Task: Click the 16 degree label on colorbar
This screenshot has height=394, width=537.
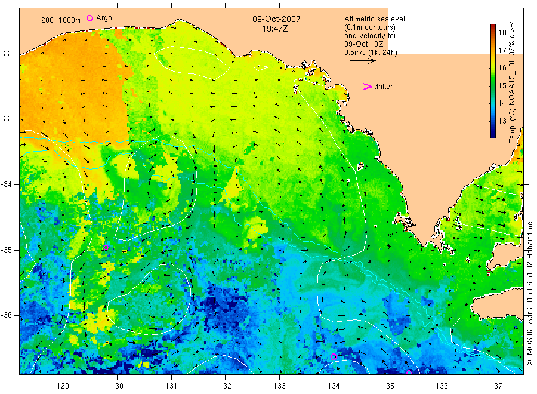Action: pyautogui.click(x=502, y=68)
